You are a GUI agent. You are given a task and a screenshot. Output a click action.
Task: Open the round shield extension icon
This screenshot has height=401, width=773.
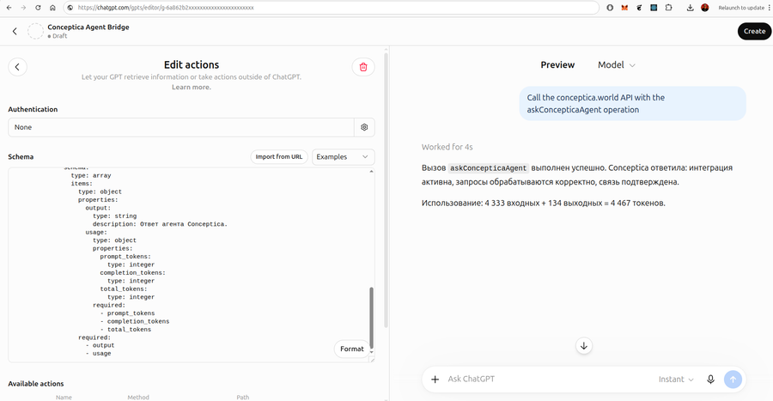610,8
